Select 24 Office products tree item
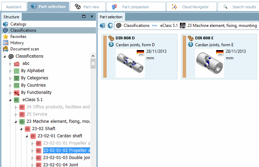This screenshot has width=259, height=167. tap(58, 107)
